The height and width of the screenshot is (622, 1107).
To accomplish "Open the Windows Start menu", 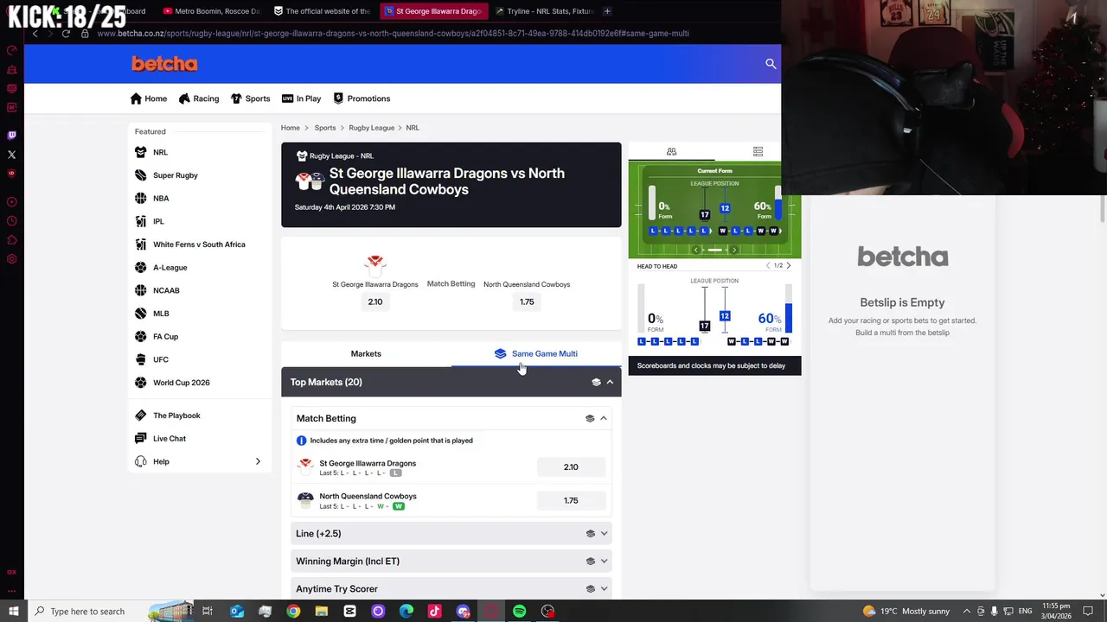I will tap(13, 612).
